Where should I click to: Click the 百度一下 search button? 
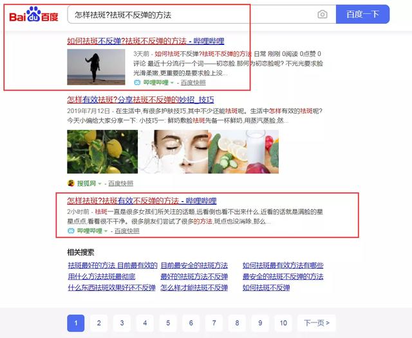[362, 14]
